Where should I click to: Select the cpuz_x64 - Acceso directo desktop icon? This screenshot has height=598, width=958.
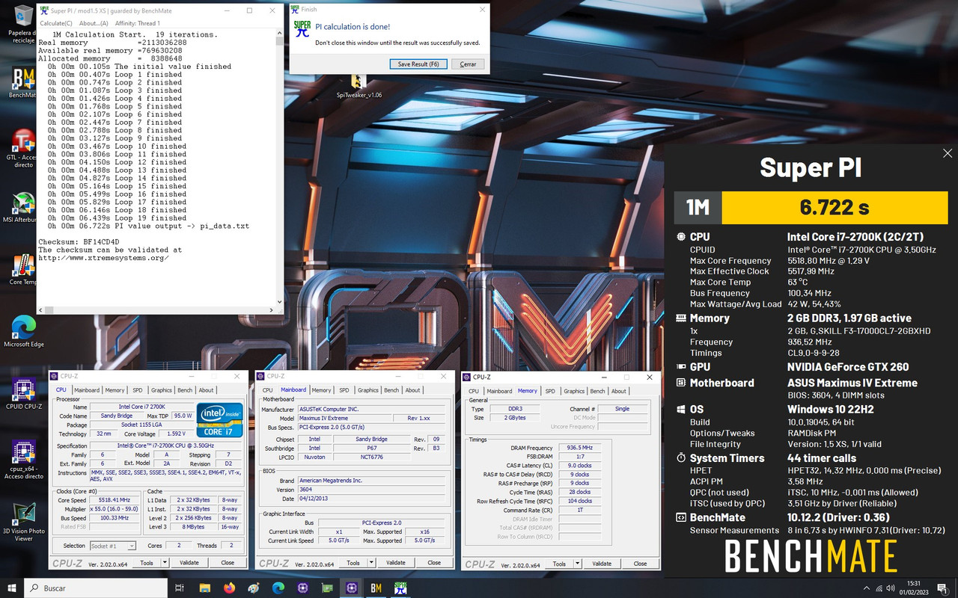tap(24, 460)
